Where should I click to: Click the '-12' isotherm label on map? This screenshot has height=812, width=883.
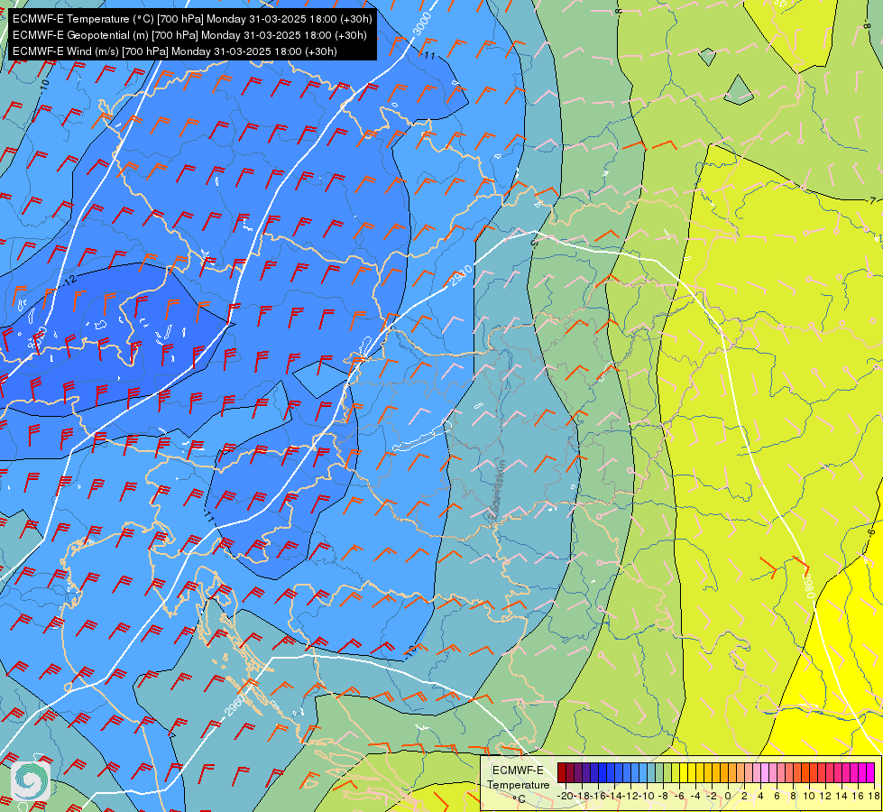(x=69, y=281)
